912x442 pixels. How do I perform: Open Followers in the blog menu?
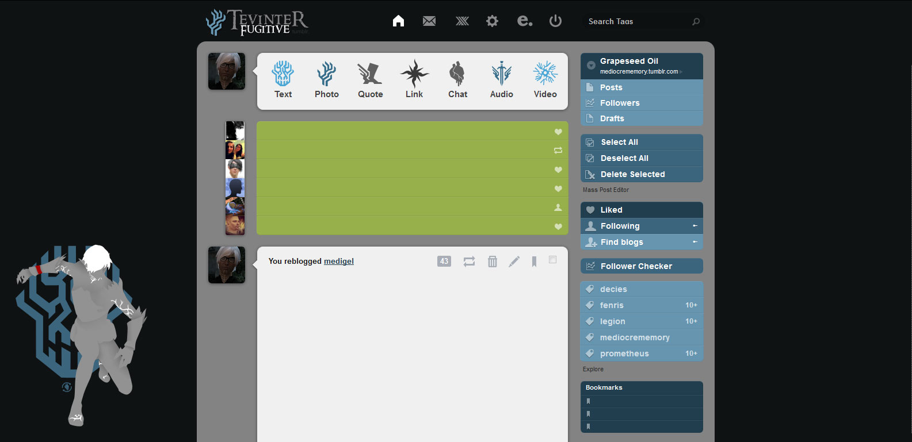[642, 103]
